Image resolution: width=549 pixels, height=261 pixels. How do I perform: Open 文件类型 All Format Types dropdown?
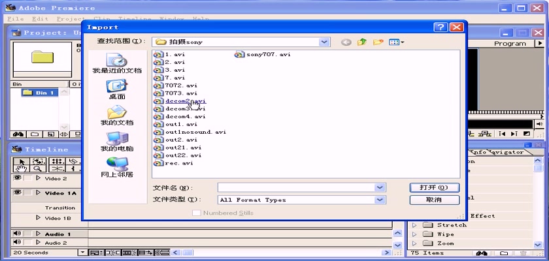(380, 200)
